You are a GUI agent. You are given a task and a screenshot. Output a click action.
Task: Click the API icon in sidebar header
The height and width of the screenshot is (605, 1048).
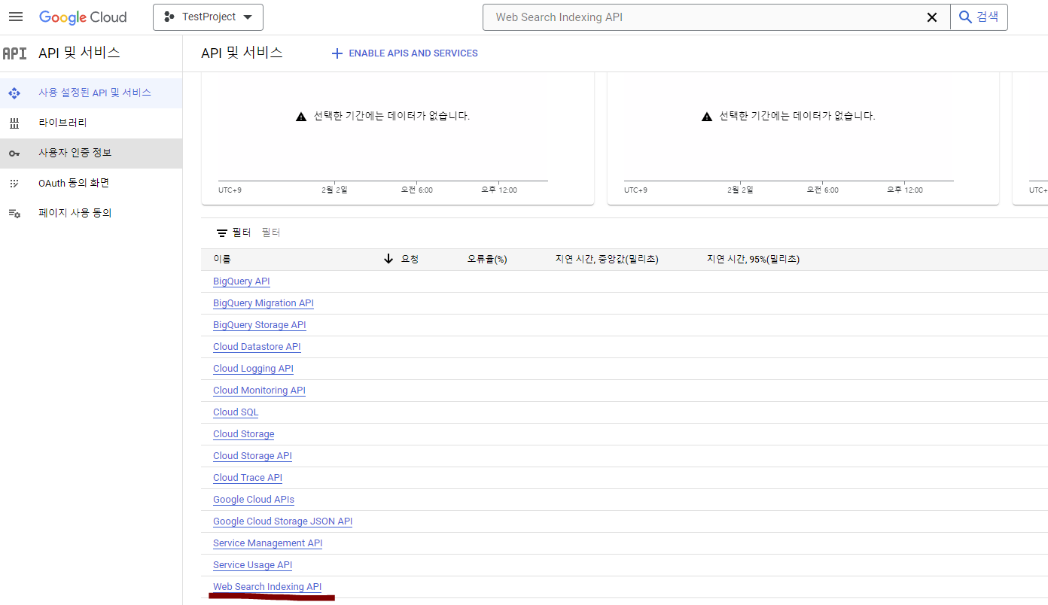click(14, 53)
